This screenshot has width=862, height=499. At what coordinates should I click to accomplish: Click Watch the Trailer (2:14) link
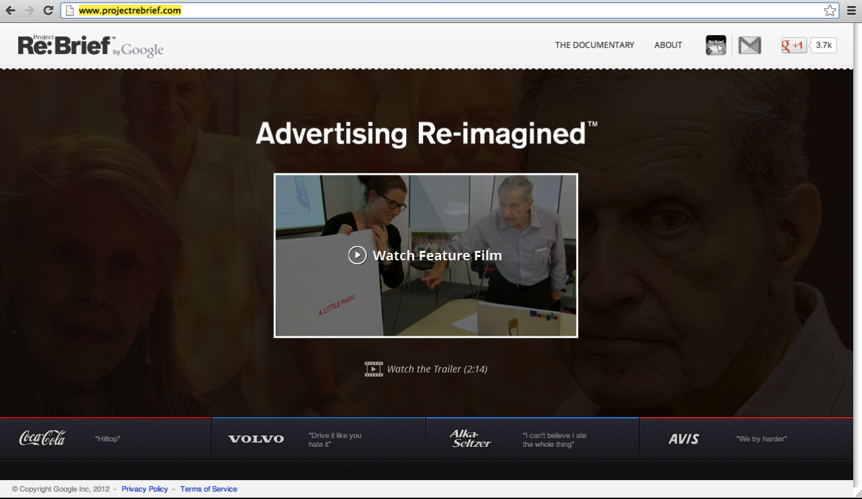pos(437,369)
